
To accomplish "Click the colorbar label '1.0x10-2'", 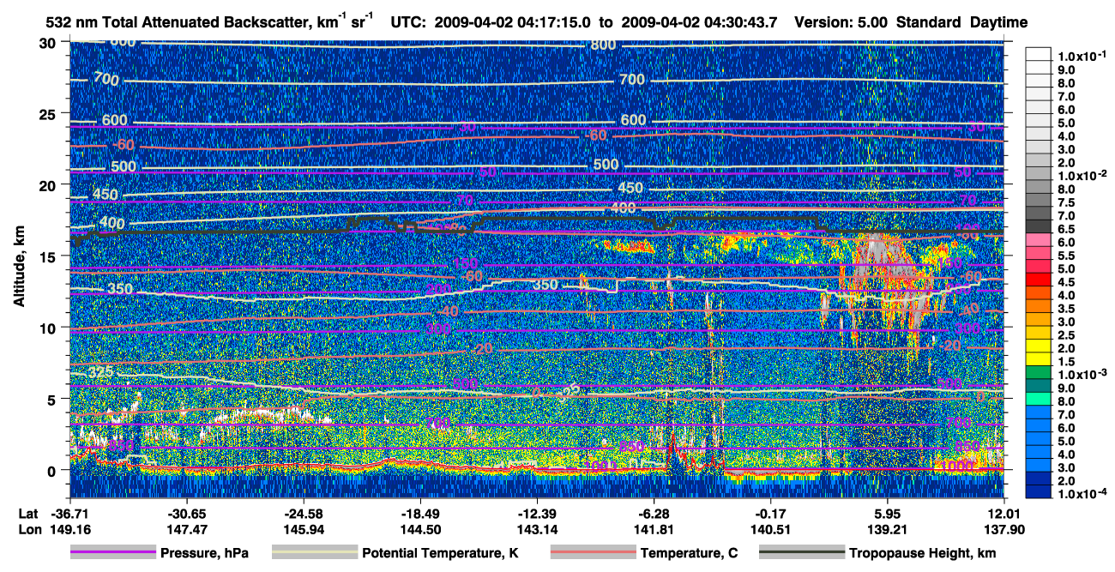I will click(1081, 174).
